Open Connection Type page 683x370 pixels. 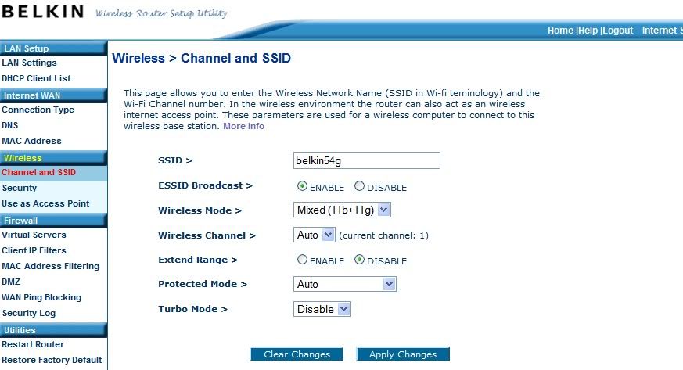[x=38, y=110]
